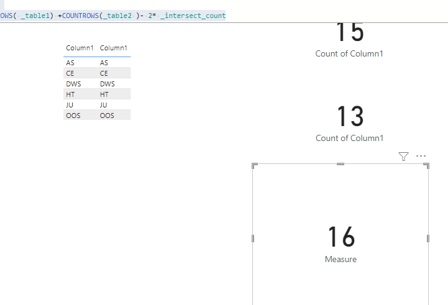Click the Count of Column1 label under 13
Screen dimensions: 448x305
349,139
